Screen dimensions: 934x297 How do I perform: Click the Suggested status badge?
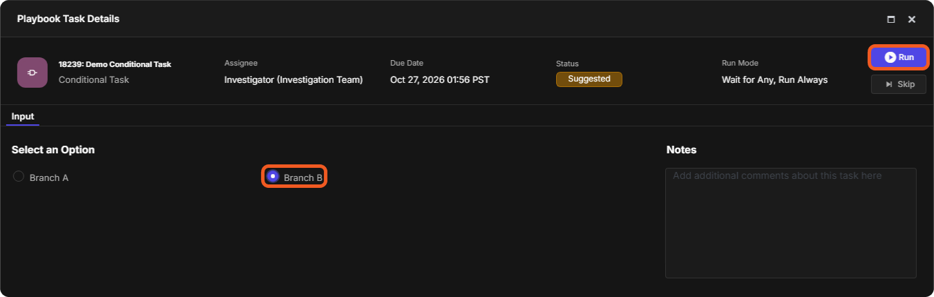[589, 79]
